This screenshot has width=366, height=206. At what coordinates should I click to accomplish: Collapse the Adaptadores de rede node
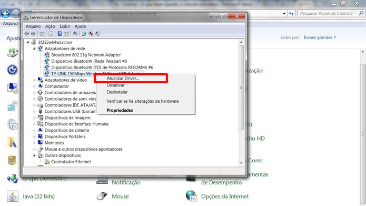point(34,48)
